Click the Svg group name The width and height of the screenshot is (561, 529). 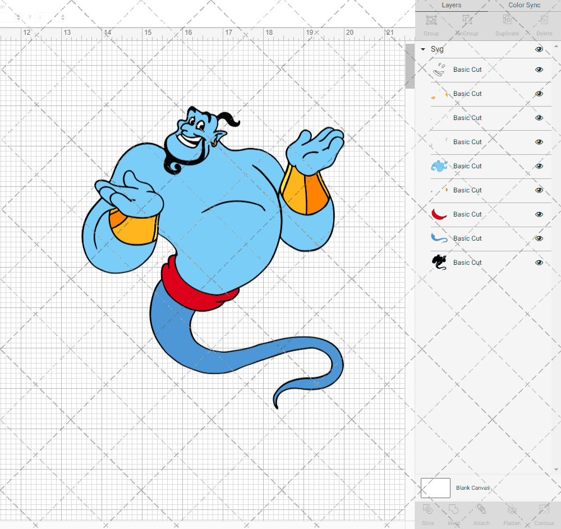[x=437, y=49]
